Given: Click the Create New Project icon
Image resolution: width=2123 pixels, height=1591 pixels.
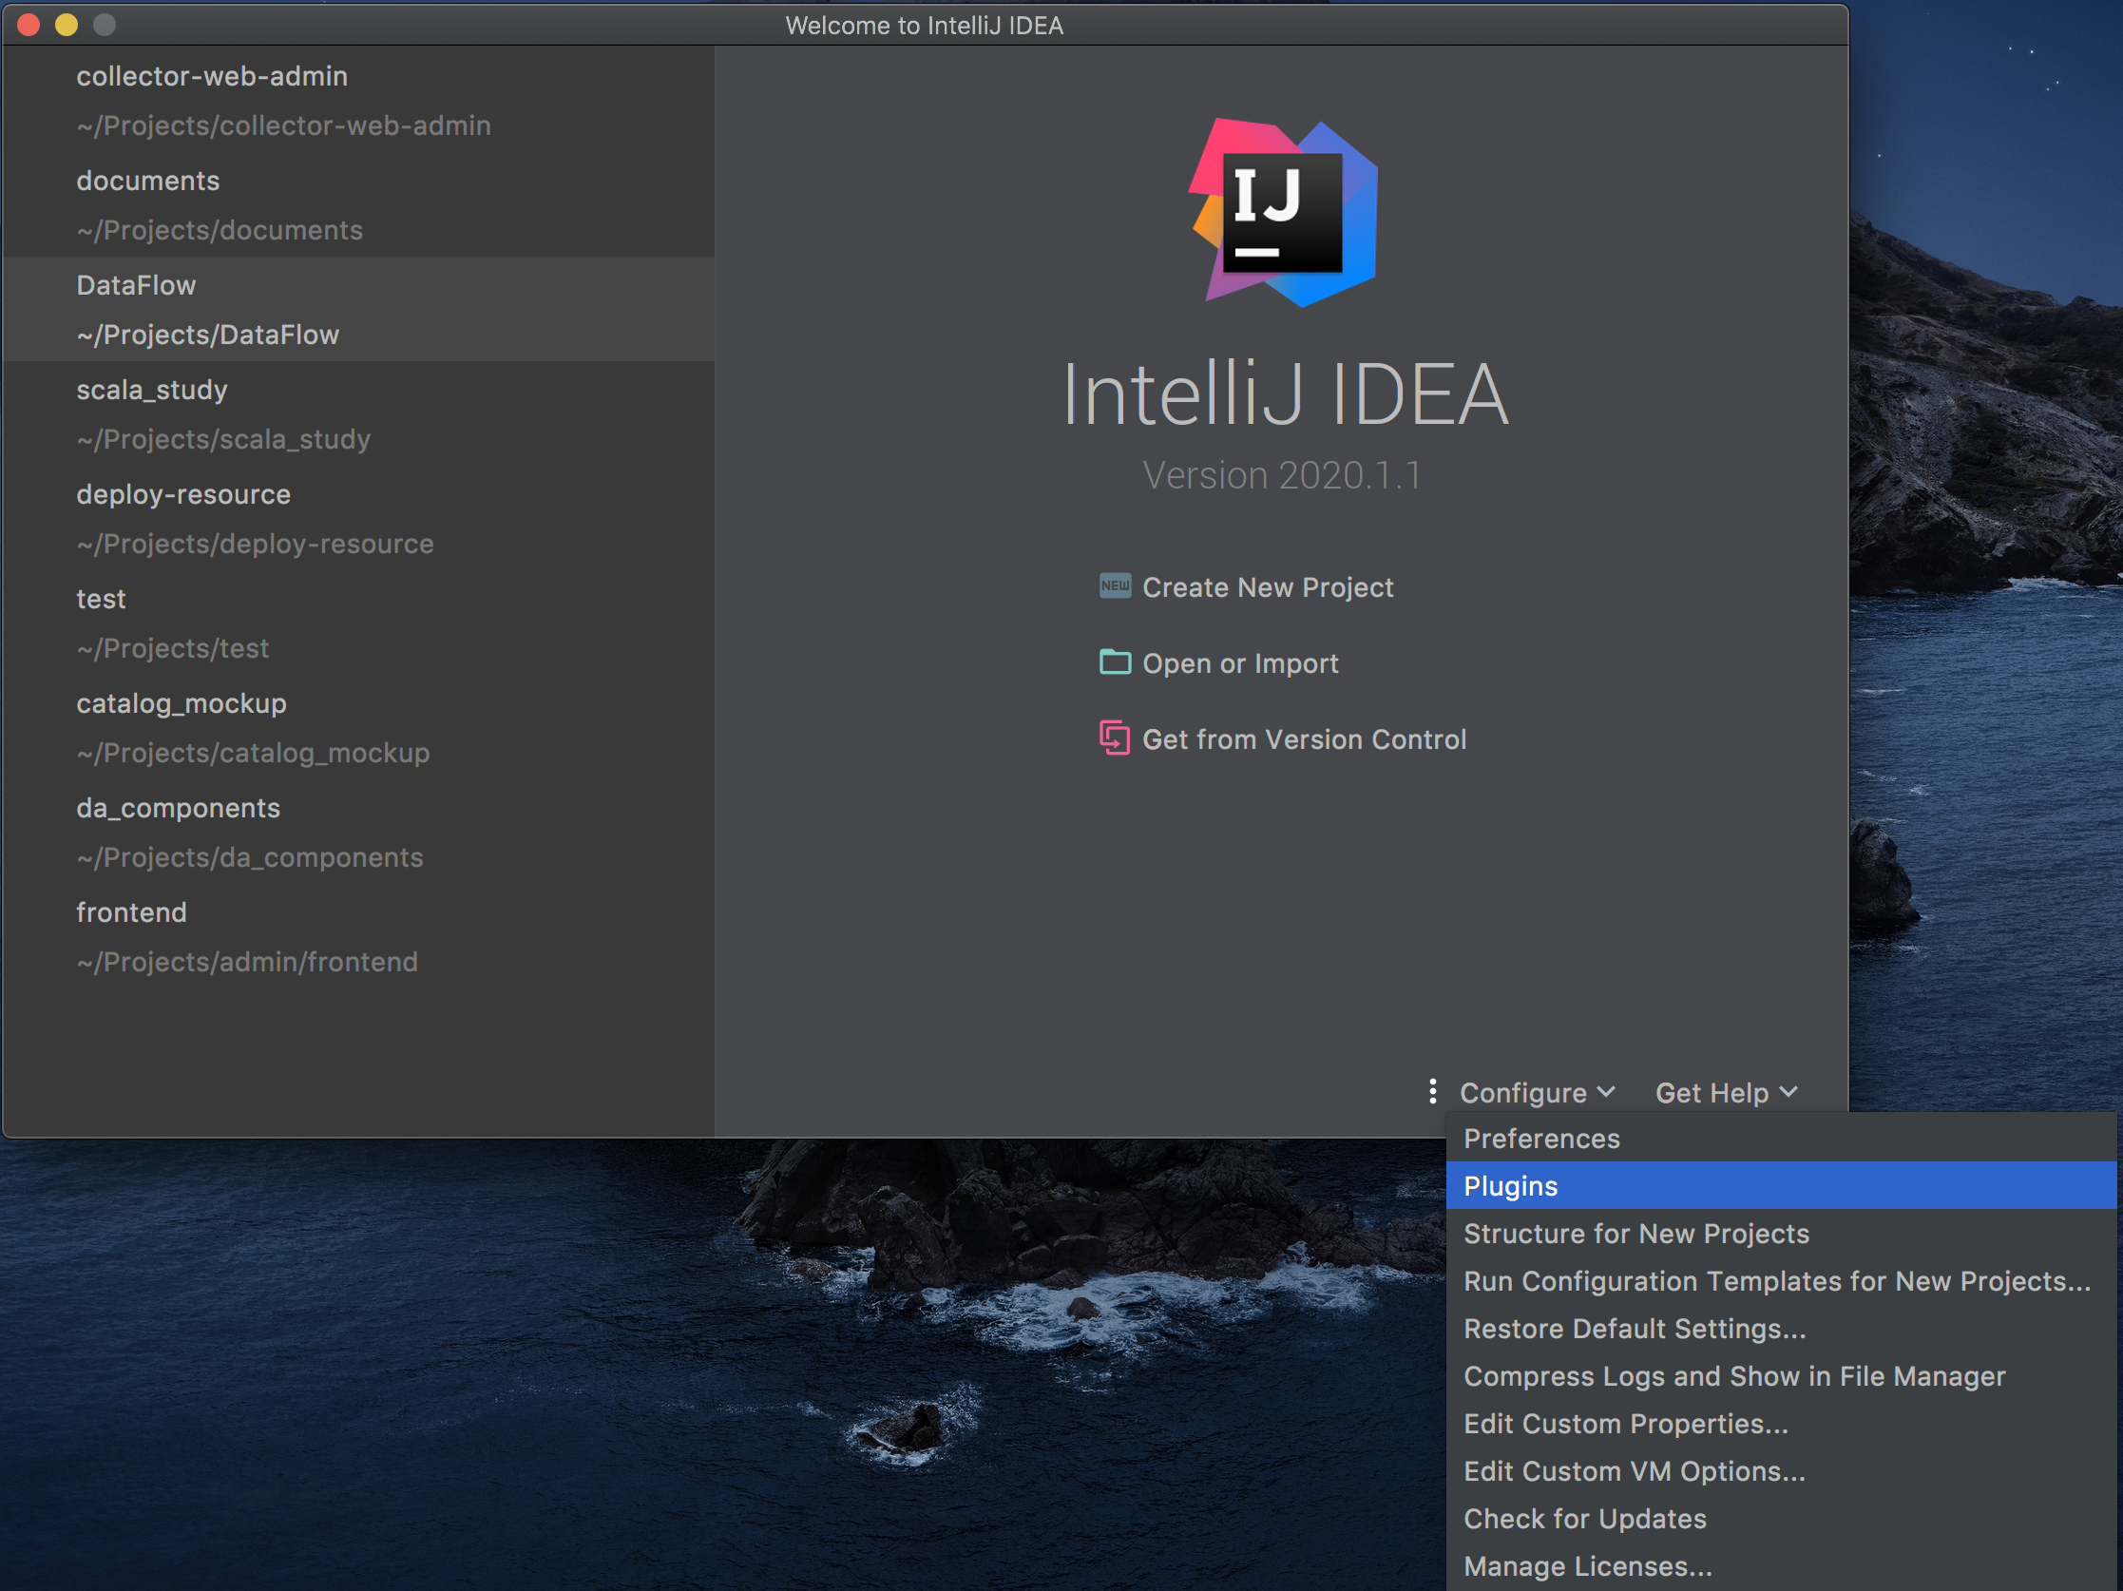Looking at the screenshot, I should (1115, 586).
